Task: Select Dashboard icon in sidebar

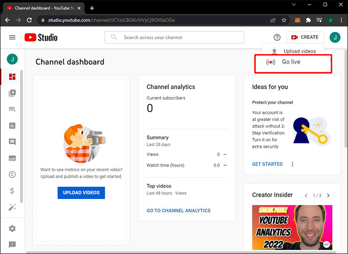Action: 12,77
